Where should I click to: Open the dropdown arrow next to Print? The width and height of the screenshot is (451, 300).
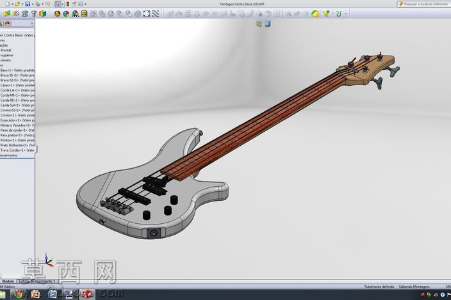pos(42,4)
